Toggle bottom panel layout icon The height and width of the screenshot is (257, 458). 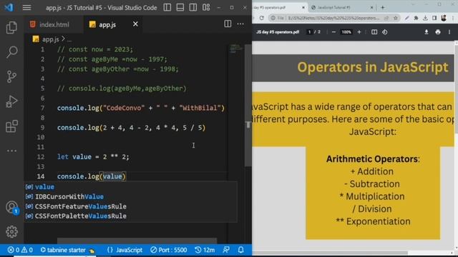180,7
